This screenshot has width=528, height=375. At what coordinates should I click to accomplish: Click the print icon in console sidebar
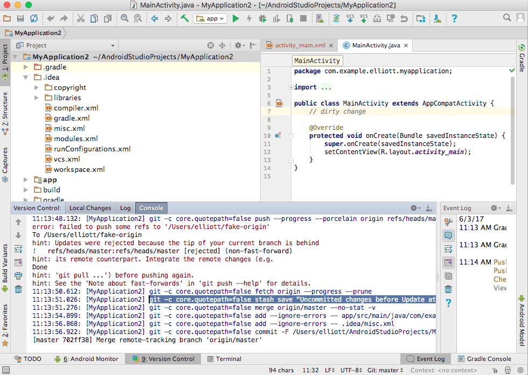click(18, 276)
